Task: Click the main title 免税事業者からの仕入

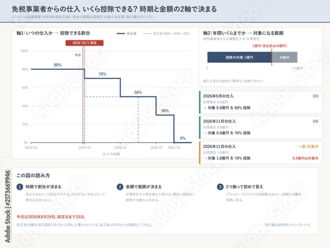Action: point(114,9)
